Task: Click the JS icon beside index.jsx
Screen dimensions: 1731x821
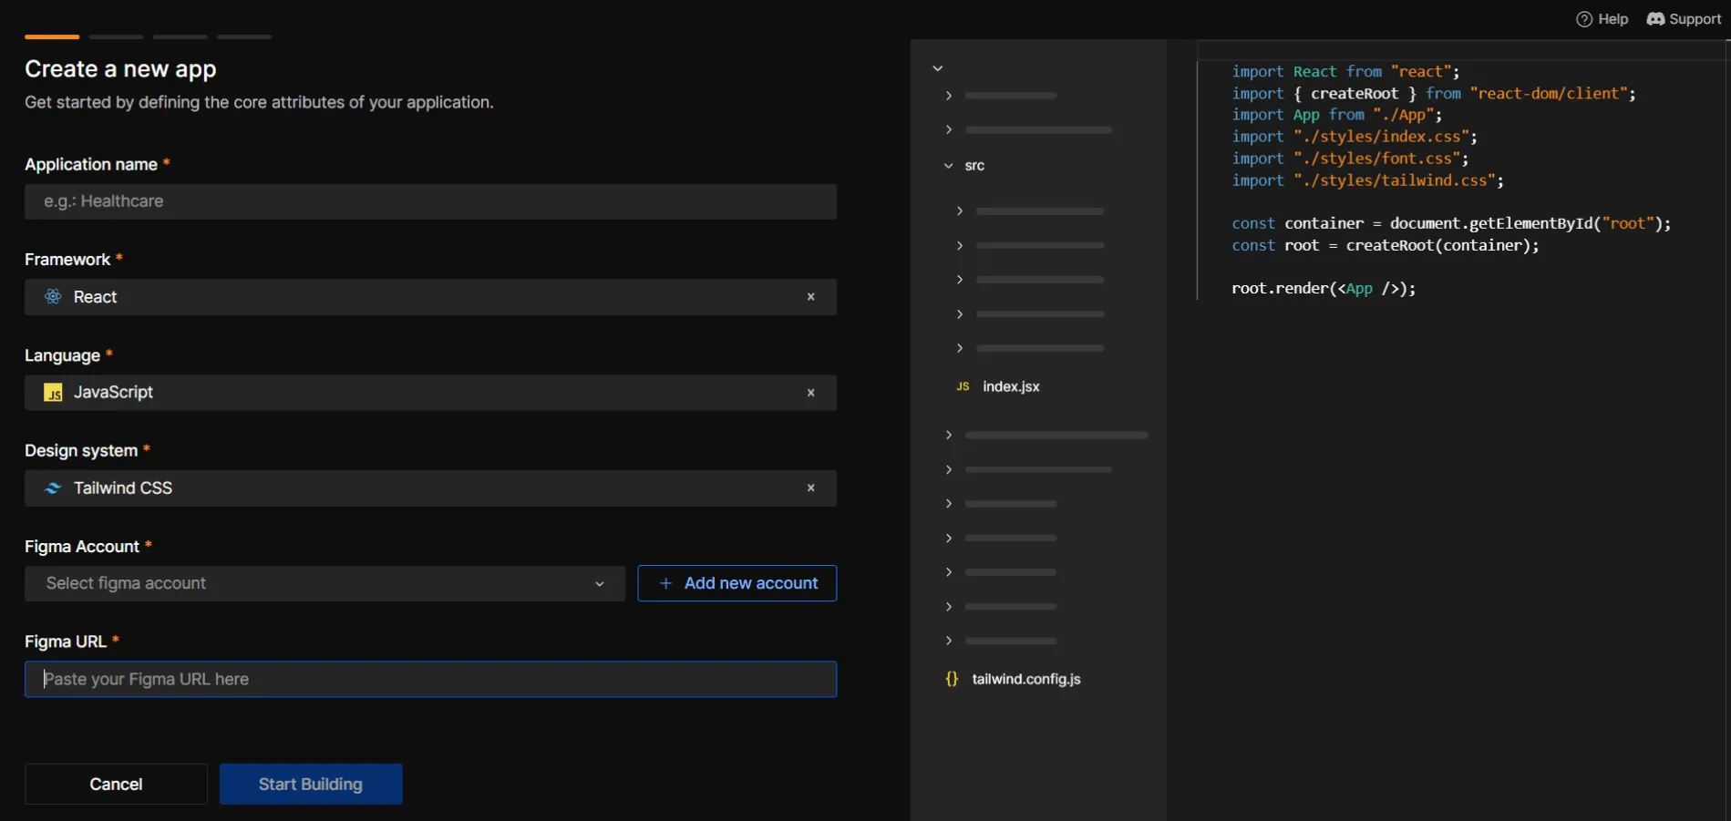Action: pos(963,386)
